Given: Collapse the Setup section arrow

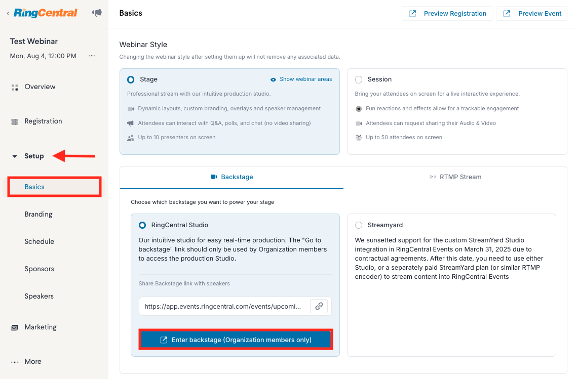Looking at the screenshot, I should pos(15,156).
